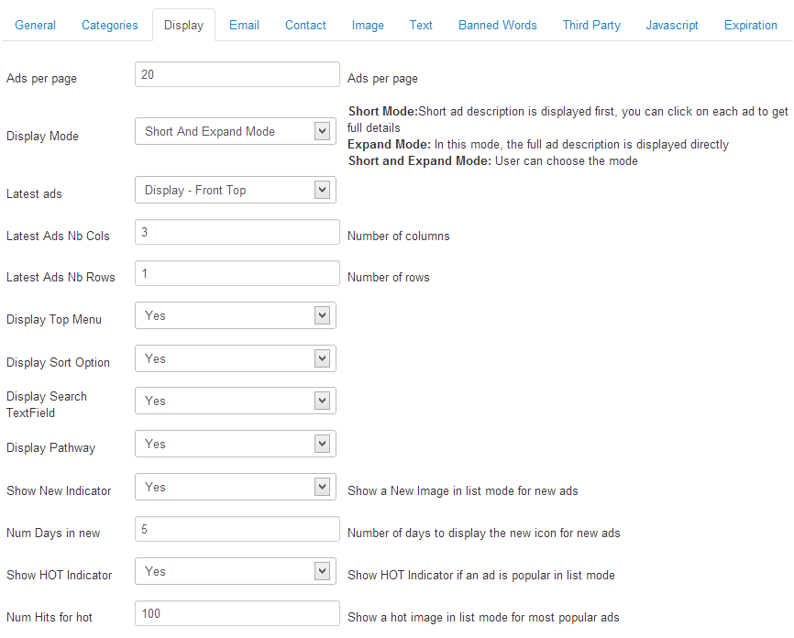
Task: Click the 'Number of rows' description
Action: click(x=389, y=278)
